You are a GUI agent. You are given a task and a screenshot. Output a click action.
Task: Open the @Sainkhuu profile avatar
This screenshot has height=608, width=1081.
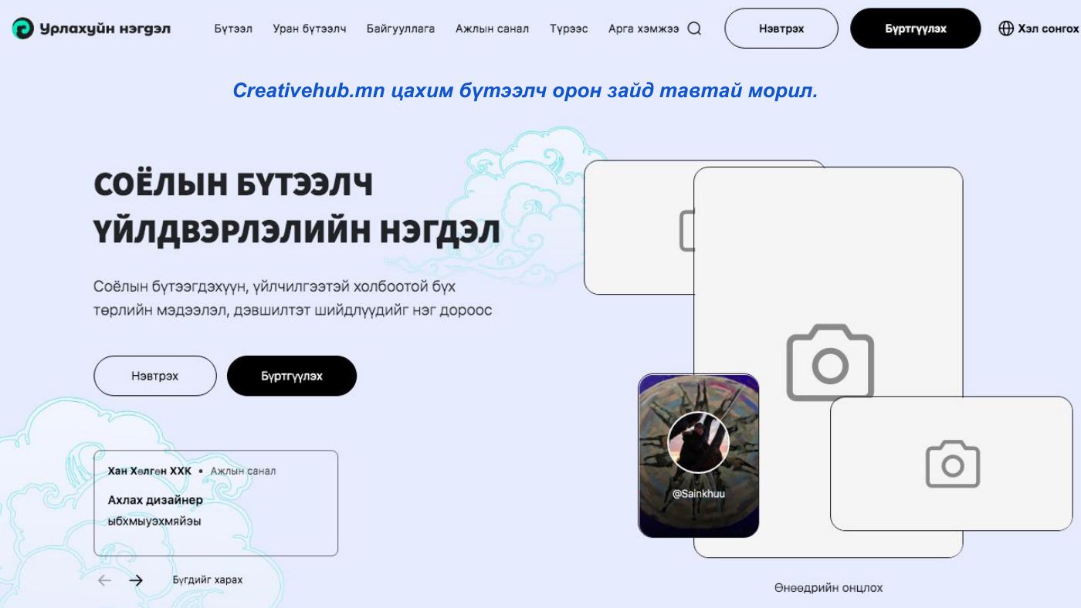(698, 442)
